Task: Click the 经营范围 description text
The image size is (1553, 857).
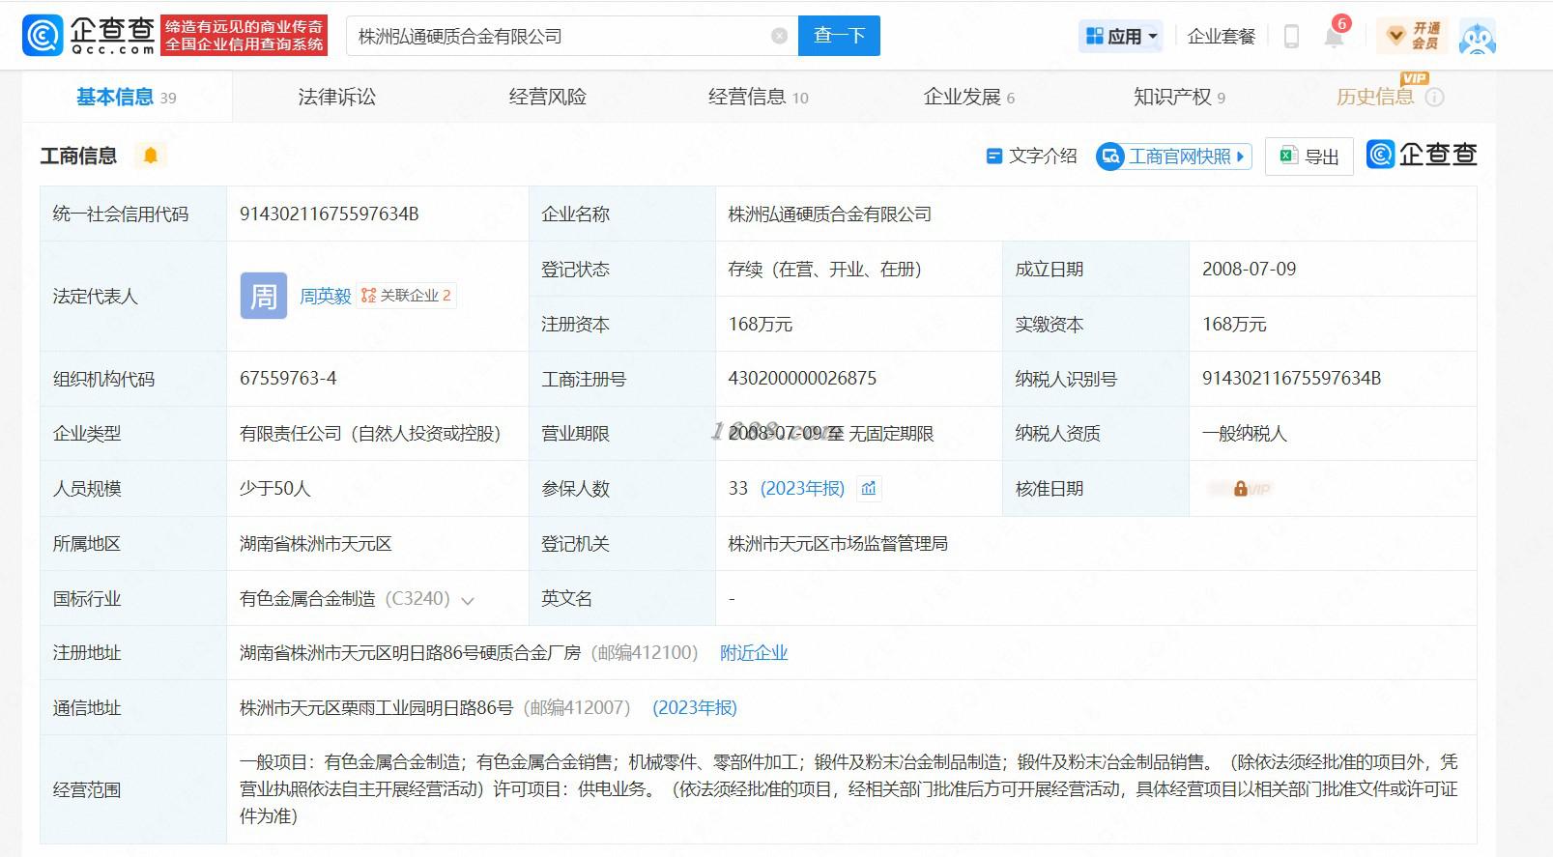Action: (x=848, y=789)
